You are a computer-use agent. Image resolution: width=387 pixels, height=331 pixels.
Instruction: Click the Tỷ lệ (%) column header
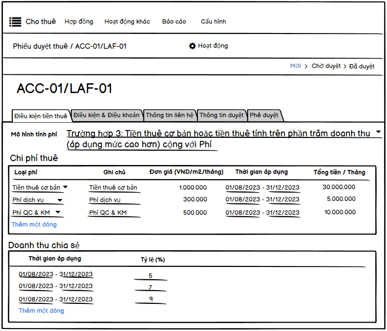[153, 260]
